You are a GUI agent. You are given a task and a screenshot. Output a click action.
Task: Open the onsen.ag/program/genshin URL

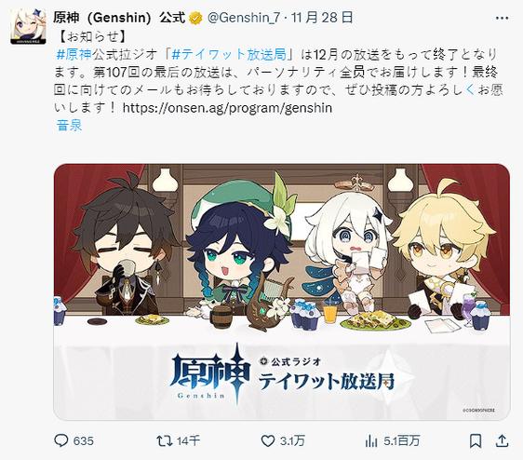(227, 108)
